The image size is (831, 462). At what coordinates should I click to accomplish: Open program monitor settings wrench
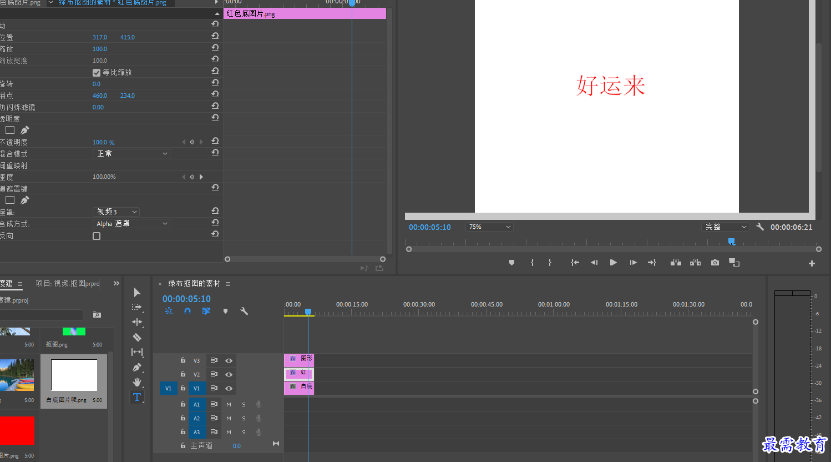(760, 227)
